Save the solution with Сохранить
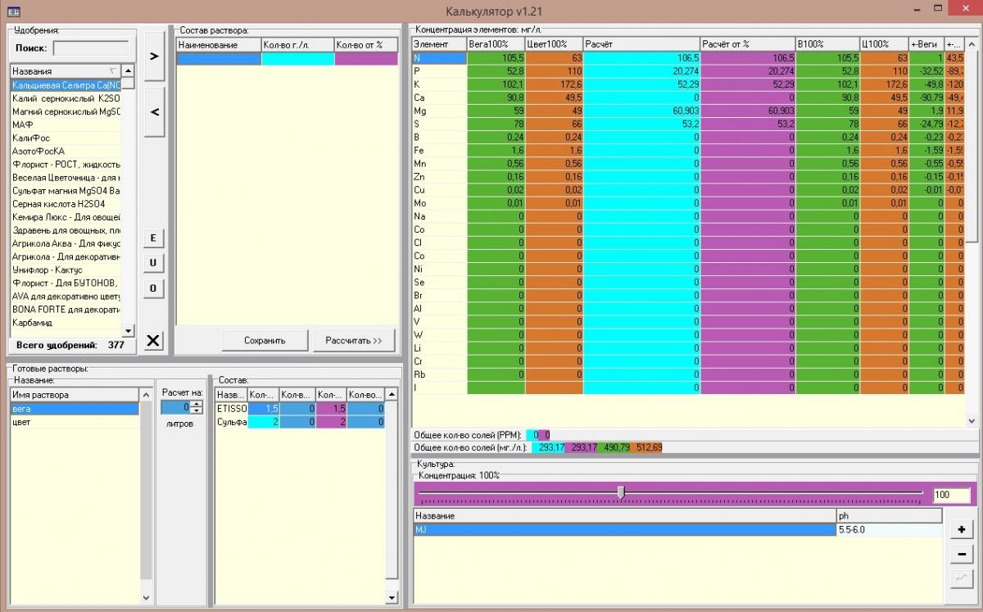Screen dimensions: 983x612 point(265,340)
